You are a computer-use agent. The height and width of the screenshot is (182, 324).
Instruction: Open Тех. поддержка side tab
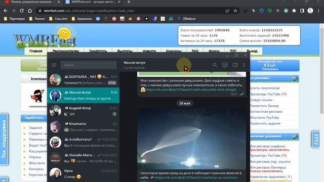click(x=4, y=140)
